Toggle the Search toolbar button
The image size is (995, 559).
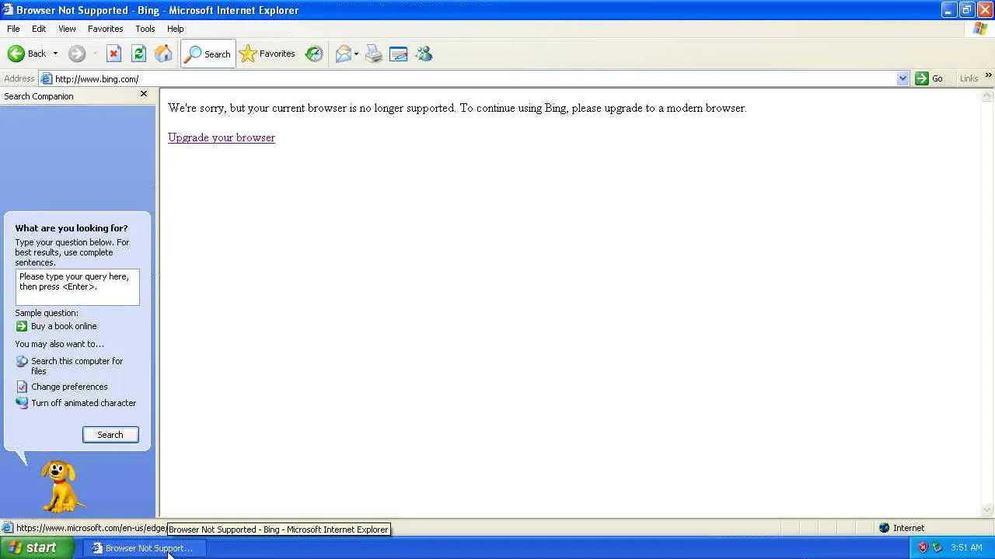coord(208,54)
